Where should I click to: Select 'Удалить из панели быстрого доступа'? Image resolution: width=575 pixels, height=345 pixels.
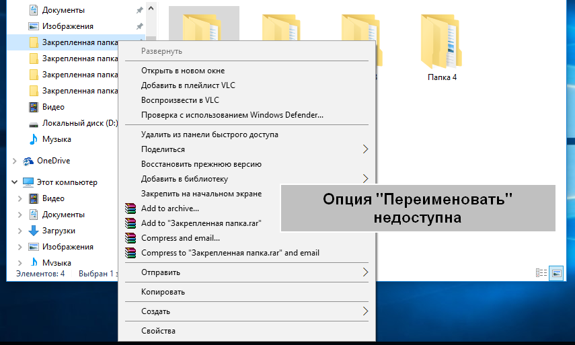click(x=209, y=135)
